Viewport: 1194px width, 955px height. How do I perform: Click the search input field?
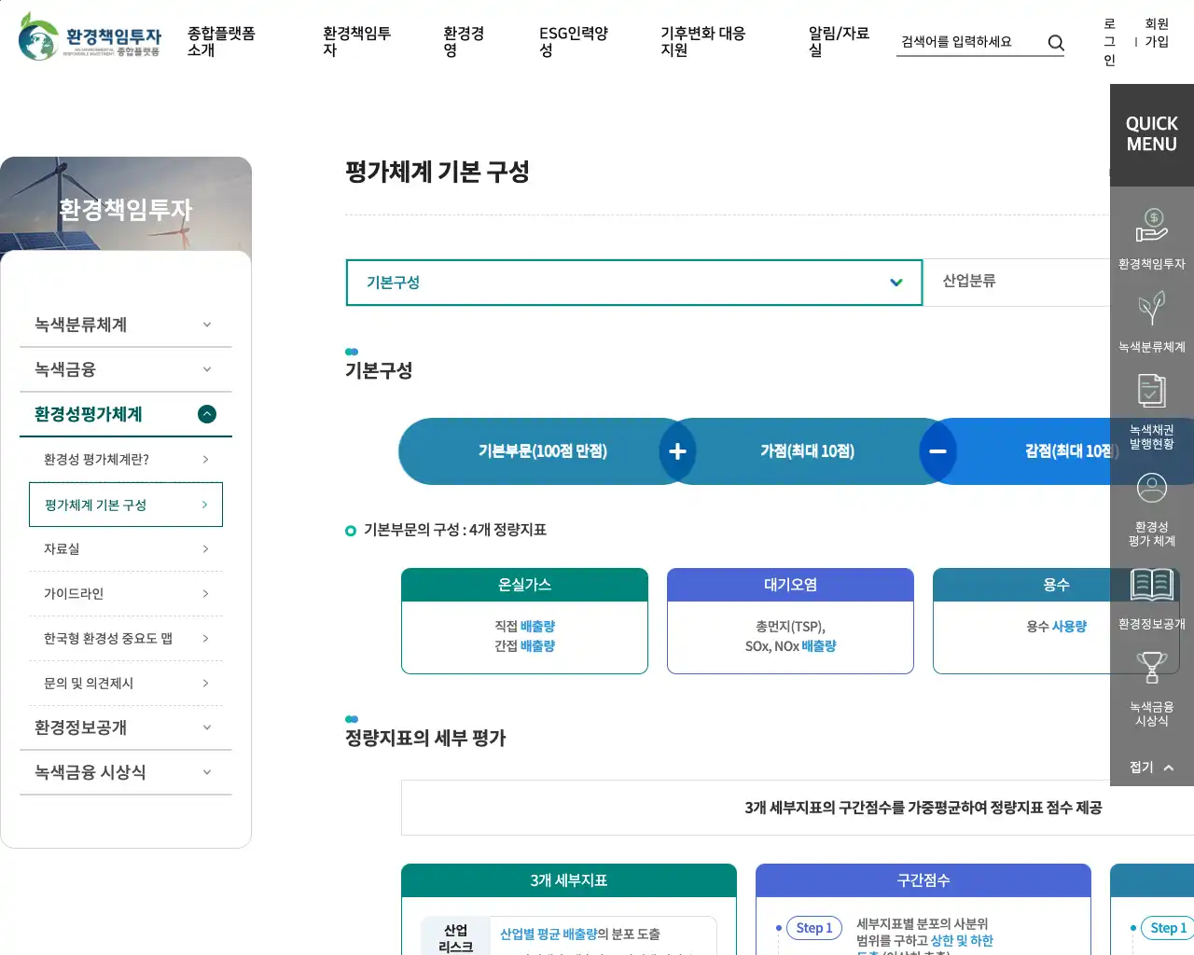coord(968,42)
